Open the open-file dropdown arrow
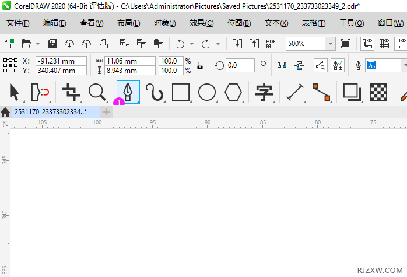Screen dimensions: 407x277 (38, 44)
